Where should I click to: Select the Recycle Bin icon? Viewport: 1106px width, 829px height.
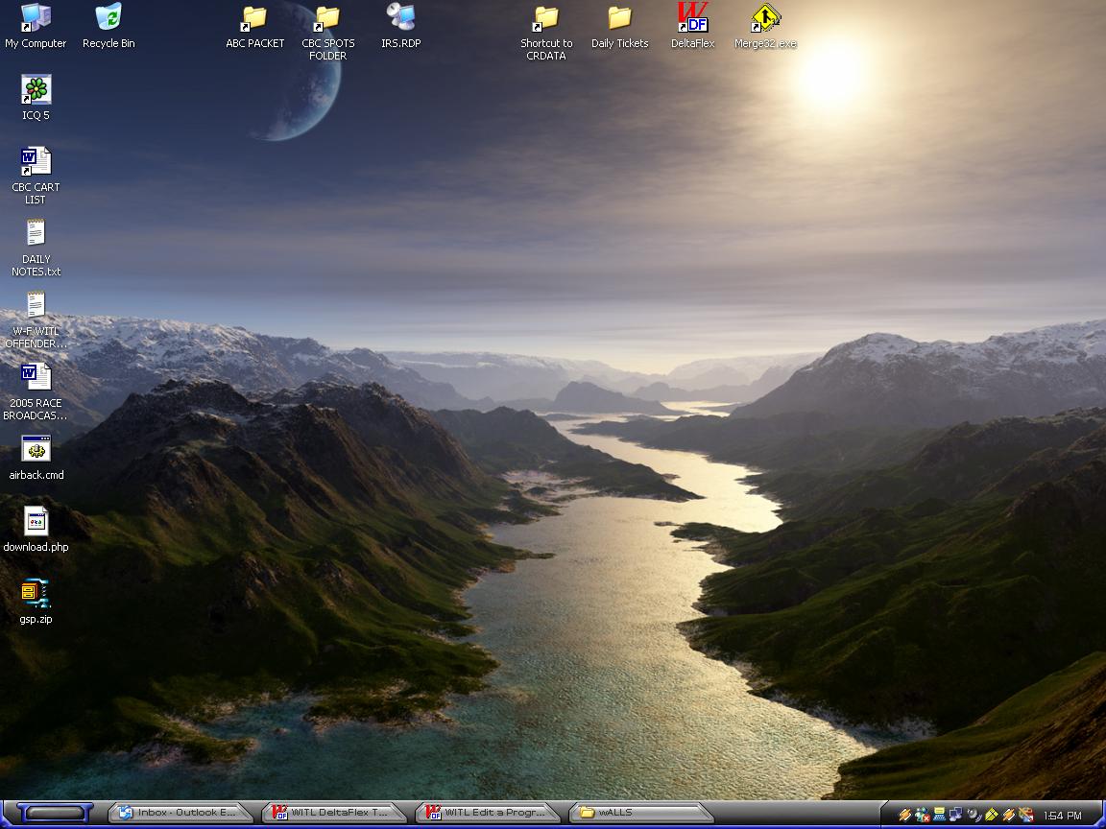pos(108,18)
